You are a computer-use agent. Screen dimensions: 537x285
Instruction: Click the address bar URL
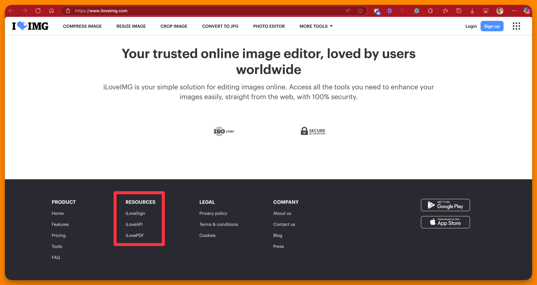tap(101, 11)
